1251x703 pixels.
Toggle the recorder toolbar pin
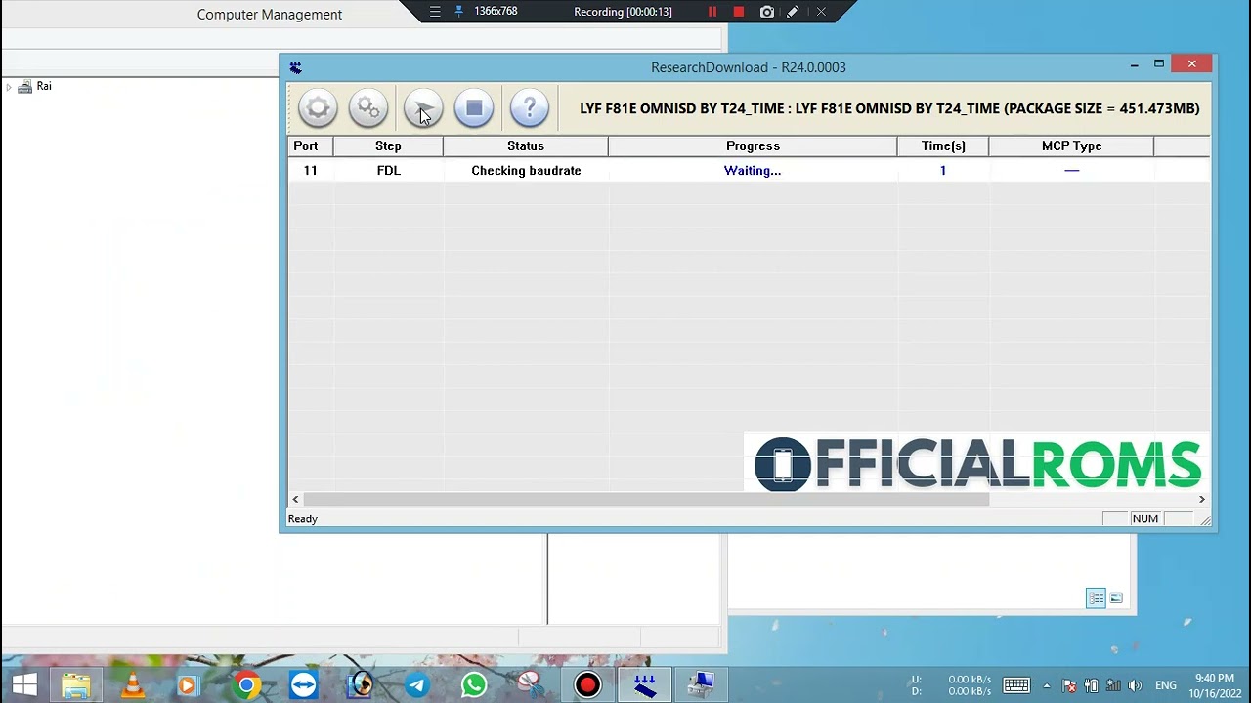tap(459, 12)
